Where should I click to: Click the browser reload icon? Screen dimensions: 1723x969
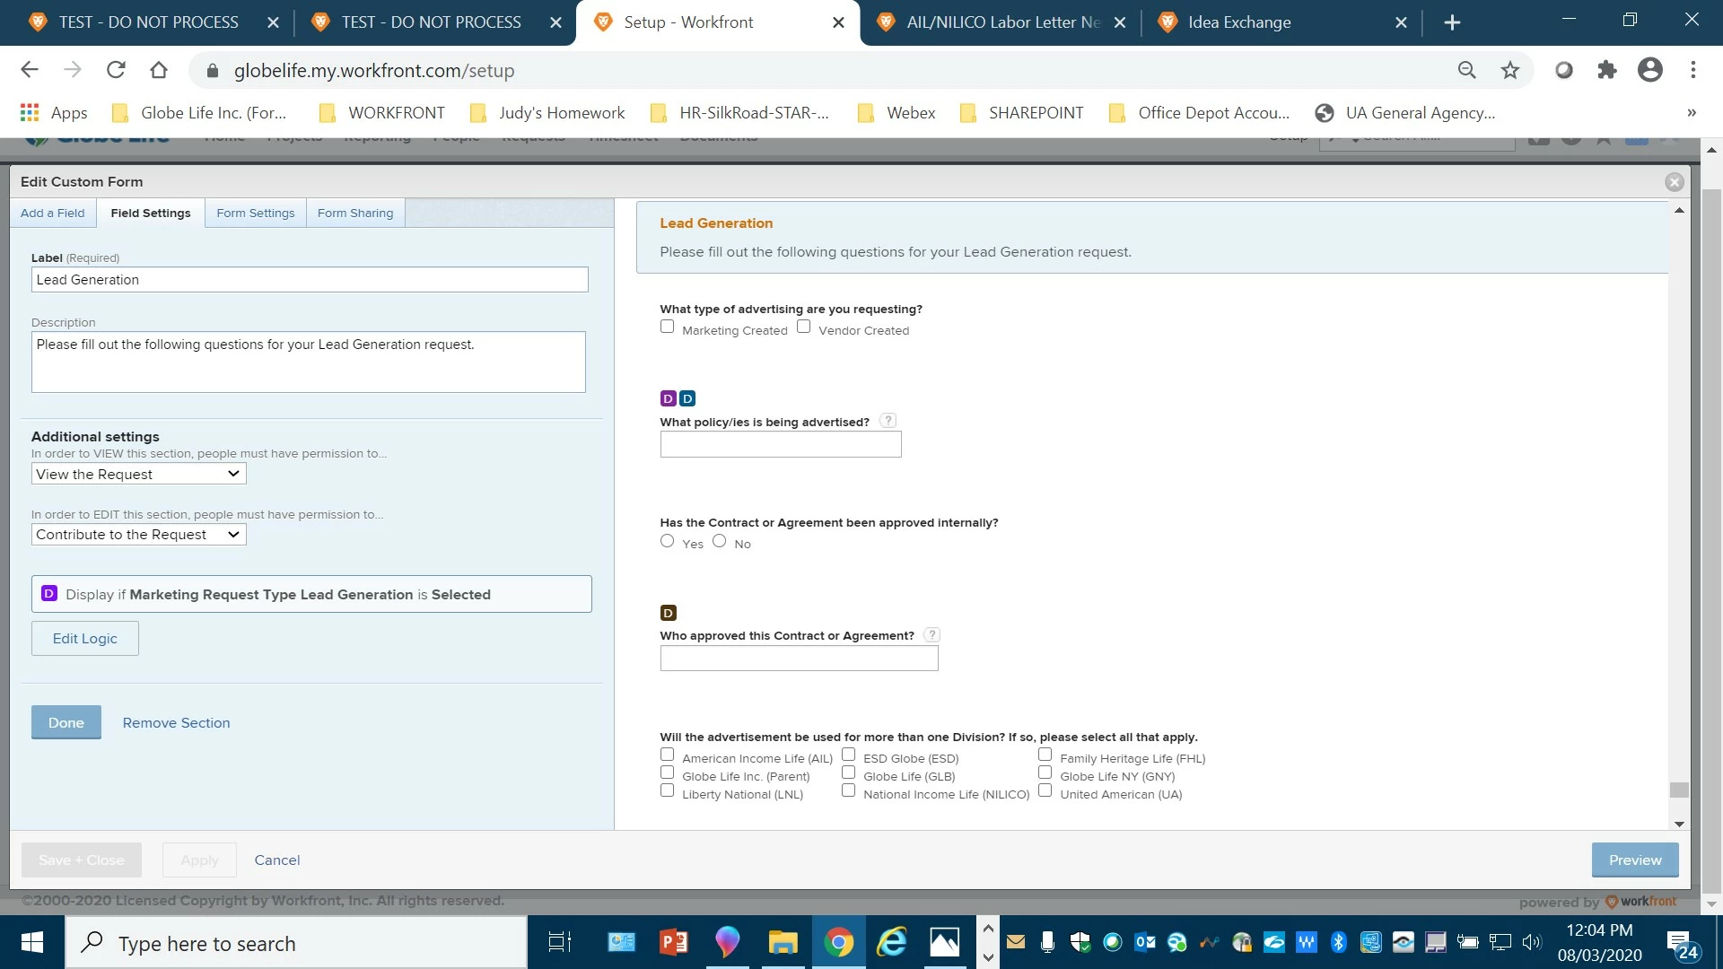point(116,70)
